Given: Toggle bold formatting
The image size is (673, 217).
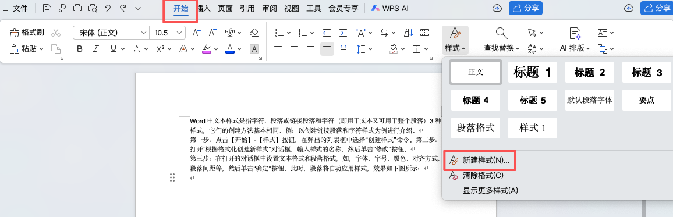Looking at the screenshot, I should pyautogui.click(x=79, y=49).
